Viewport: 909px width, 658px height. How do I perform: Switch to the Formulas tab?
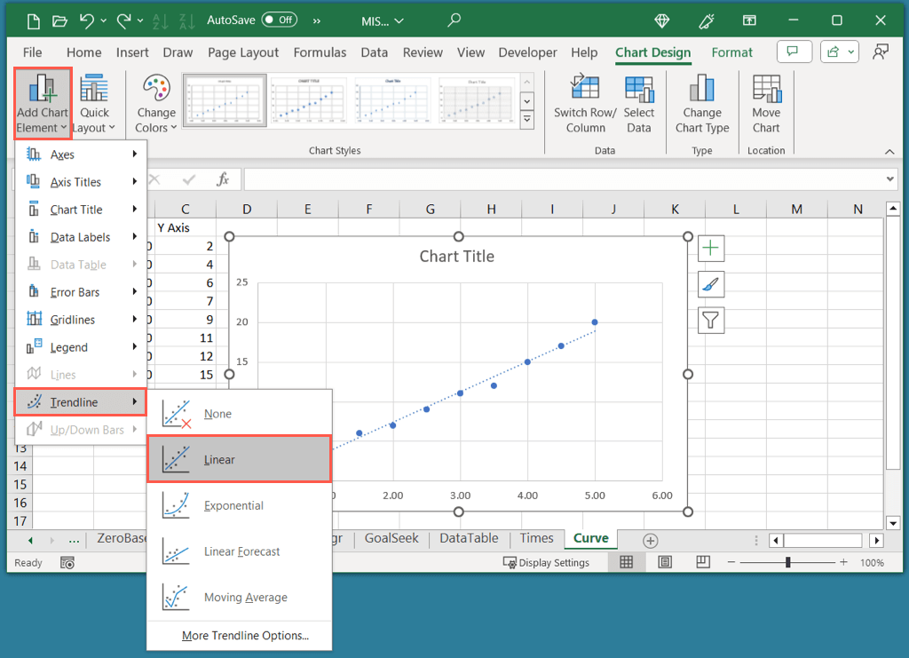[x=320, y=52]
